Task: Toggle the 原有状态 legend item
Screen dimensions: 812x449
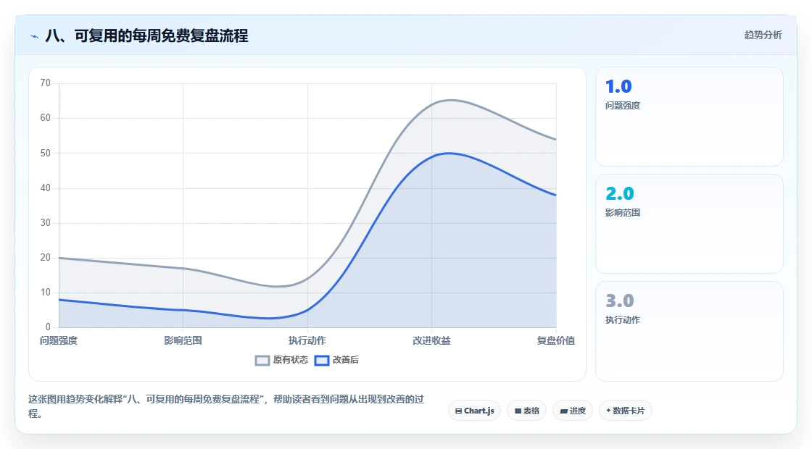Action: (282, 360)
